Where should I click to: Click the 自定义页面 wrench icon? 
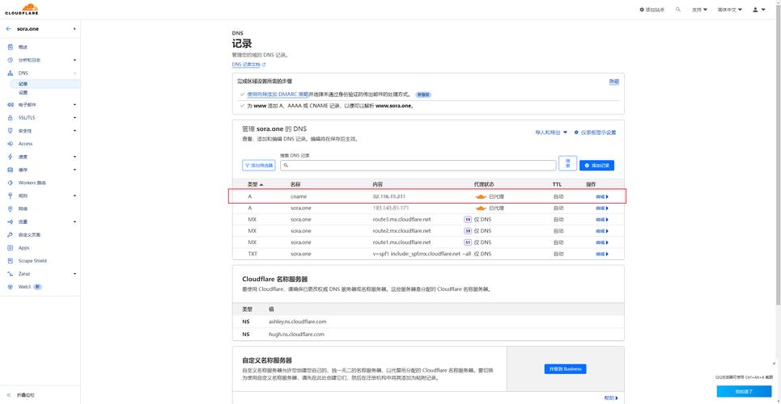[x=11, y=235]
